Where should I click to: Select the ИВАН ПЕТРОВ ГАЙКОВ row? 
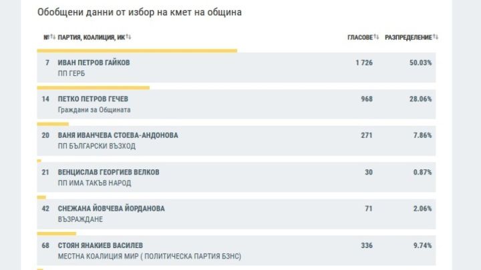coord(236,67)
